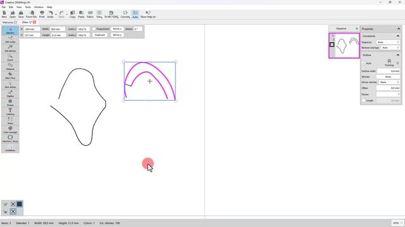Screen dimensions: 405x227
Task: Click the Print toolbar icon
Action: (42, 14)
